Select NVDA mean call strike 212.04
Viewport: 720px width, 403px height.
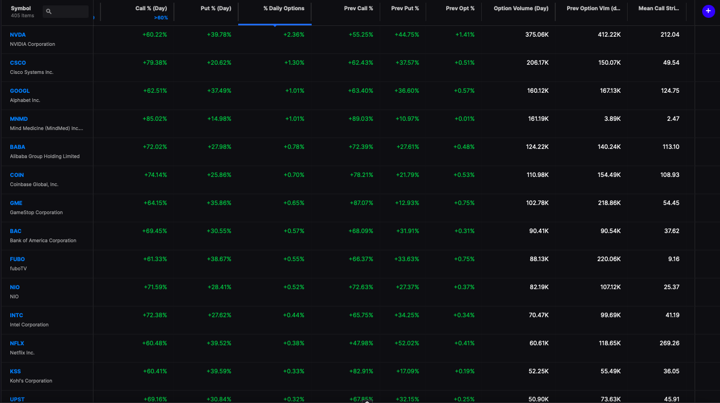pos(670,35)
